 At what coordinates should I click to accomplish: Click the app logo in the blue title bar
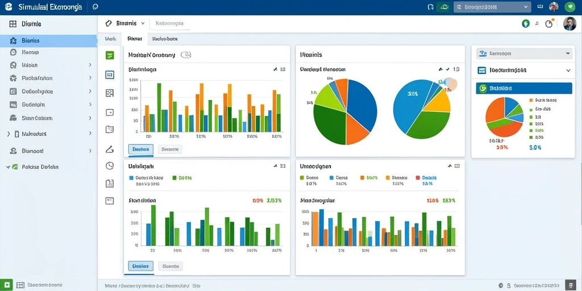pos(7,7)
